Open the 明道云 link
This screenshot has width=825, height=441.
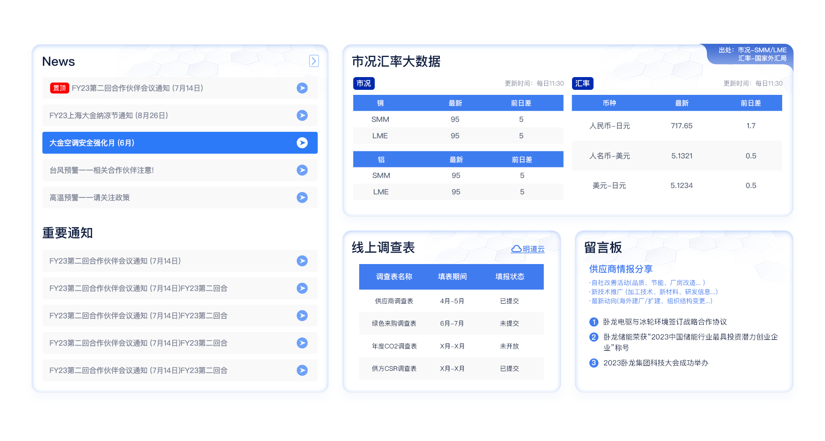pyautogui.click(x=533, y=249)
